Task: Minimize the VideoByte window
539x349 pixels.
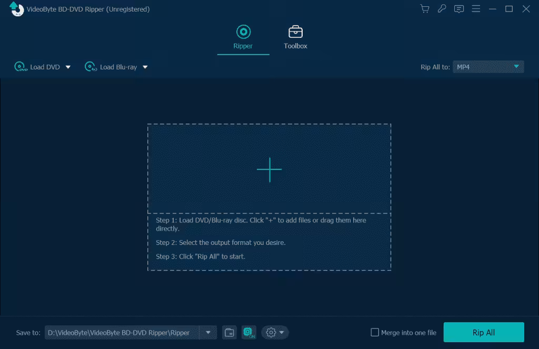Action: 493,9
